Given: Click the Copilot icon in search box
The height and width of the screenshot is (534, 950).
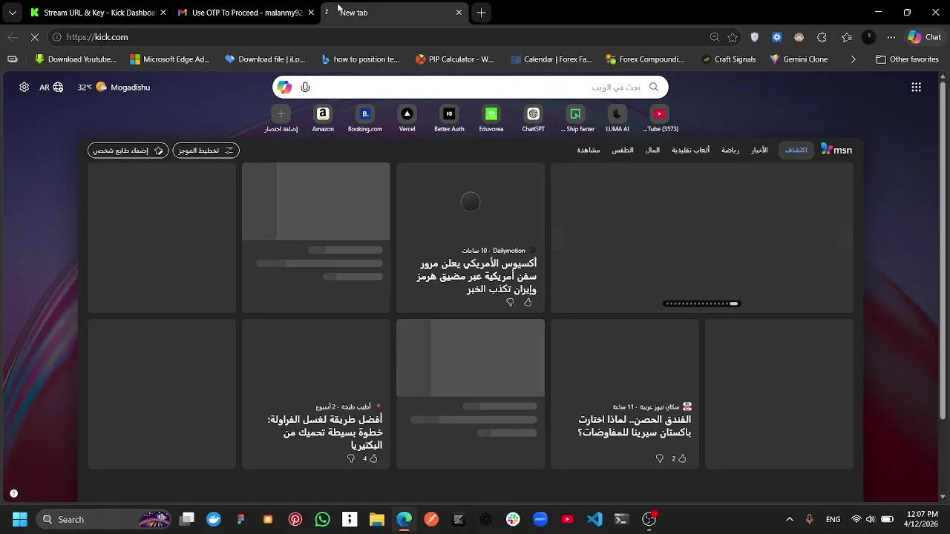Looking at the screenshot, I should pos(284,88).
